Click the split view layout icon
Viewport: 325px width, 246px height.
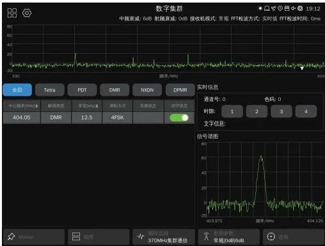coord(76,236)
